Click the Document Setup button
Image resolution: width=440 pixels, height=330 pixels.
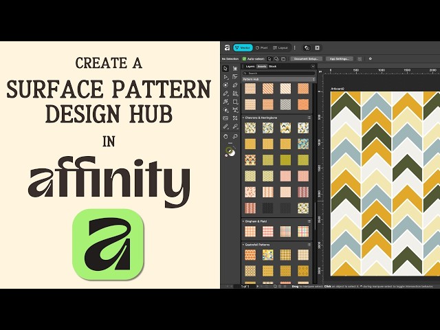306,59
